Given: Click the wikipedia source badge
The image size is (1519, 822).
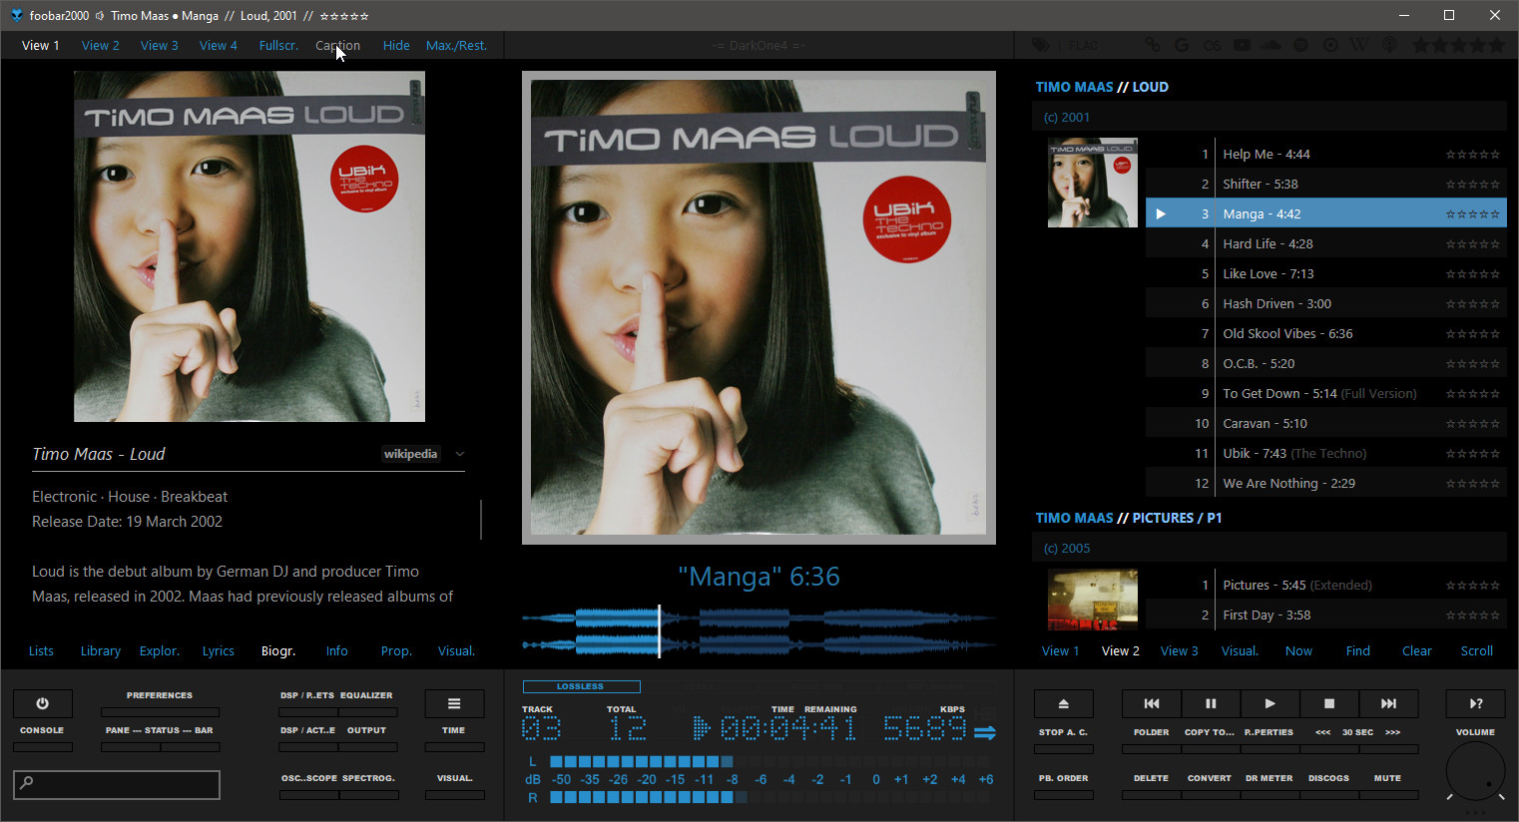Looking at the screenshot, I should coord(410,454).
